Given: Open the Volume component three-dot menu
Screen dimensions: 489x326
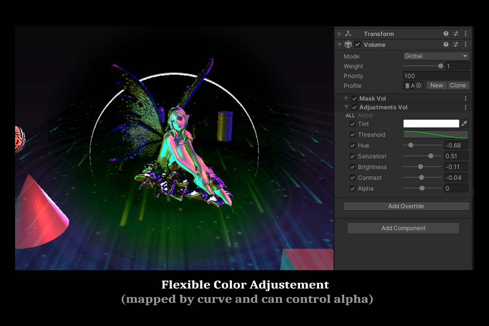Looking at the screenshot, I should [465, 44].
